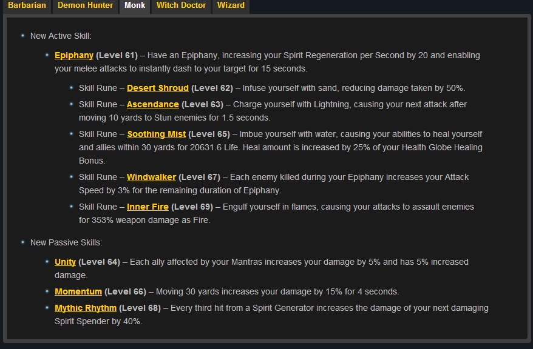Follow the Soothing Mist rune link

tap(157, 134)
